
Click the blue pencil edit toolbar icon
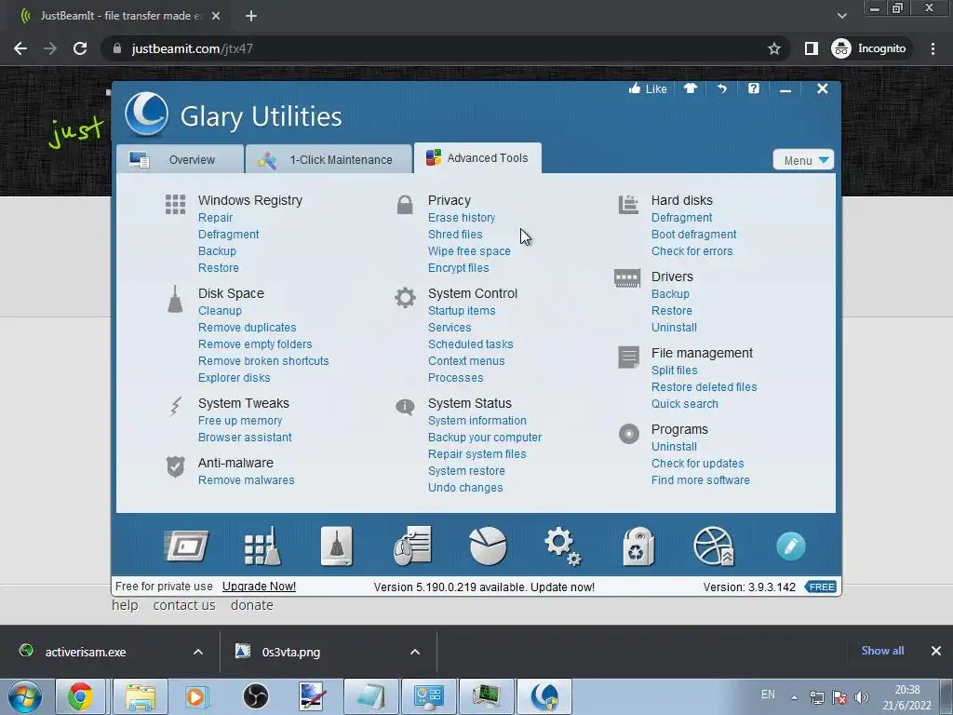click(x=791, y=546)
